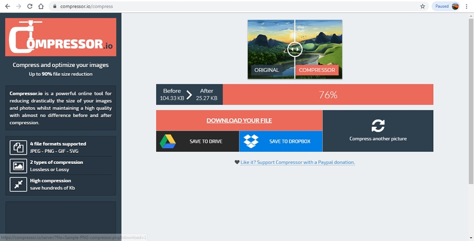Viewport: 474px width, 241px height.
Task: Go to browser home page
Action: 41,6
